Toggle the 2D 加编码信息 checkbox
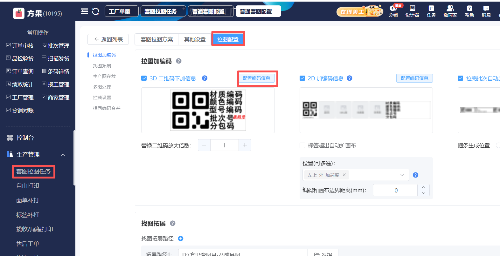Image resolution: width=500 pixels, height=256 pixels. pos(302,78)
